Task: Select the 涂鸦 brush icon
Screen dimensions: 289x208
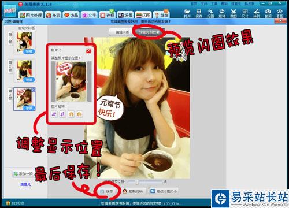Action: pyautogui.click(x=257, y=13)
